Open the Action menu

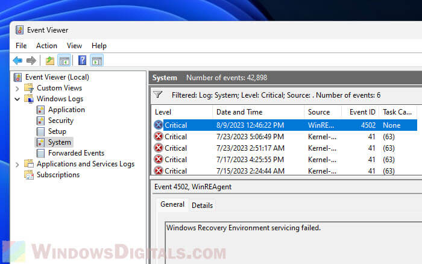(x=46, y=46)
